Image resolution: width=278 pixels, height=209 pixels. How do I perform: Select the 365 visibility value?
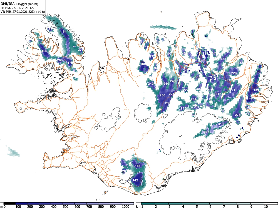coord(207,132)
